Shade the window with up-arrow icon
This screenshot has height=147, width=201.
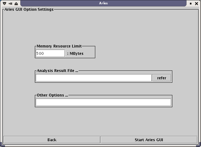tap(16, 3)
